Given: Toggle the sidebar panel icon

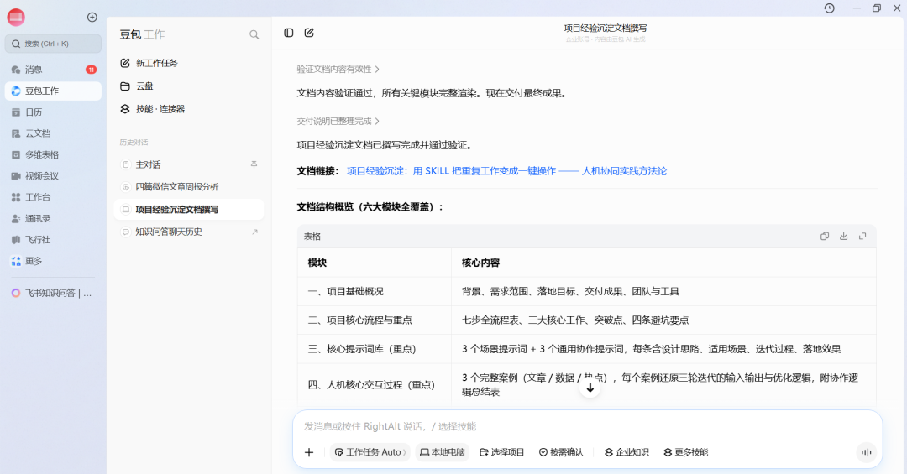Looking at the screenshot, I should point(289,33).
